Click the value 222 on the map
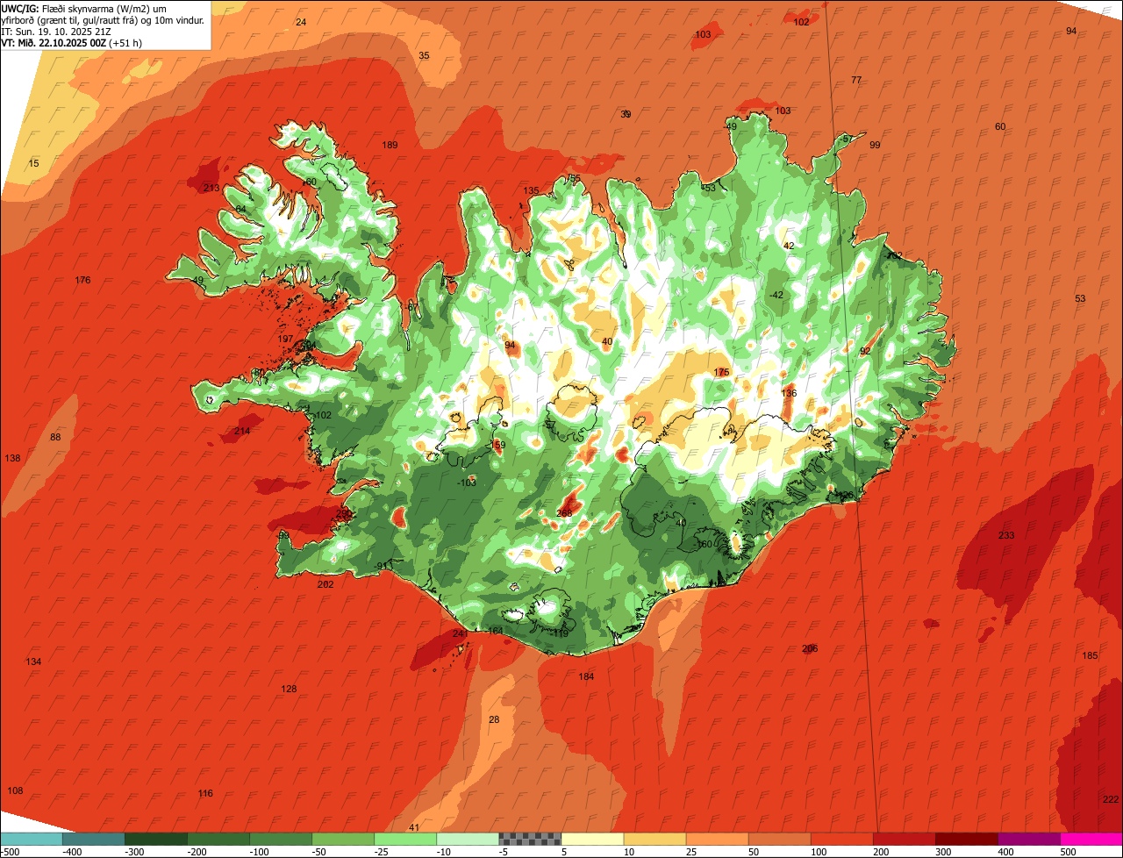This screenshot has height=858, width=1123. 1111,798
